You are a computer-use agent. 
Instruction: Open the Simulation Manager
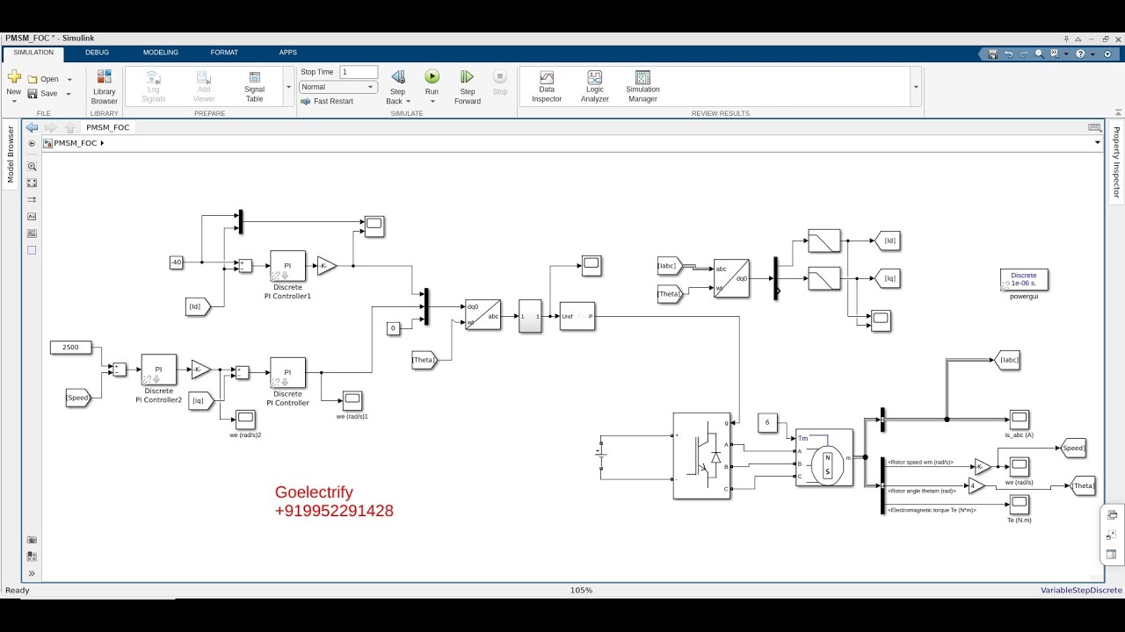coord(642,86)
